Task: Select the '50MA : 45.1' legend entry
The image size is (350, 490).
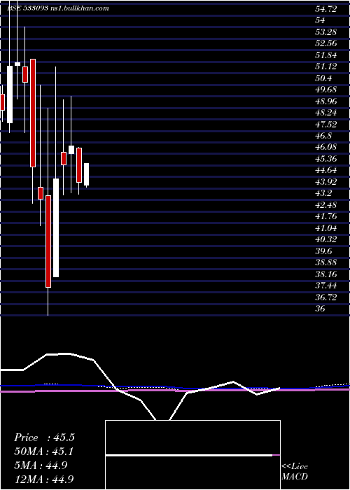Action: point(44,451)
